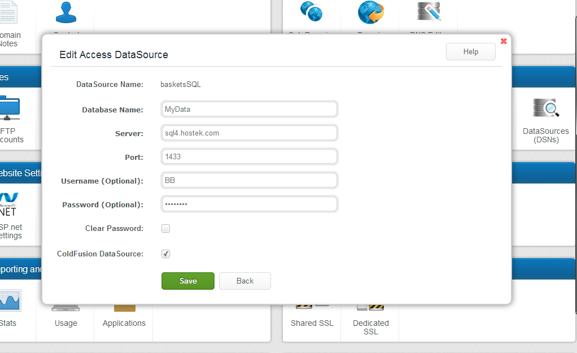Click into the Database Name field
Screen dimensions: 577x353
click(249, 109)
